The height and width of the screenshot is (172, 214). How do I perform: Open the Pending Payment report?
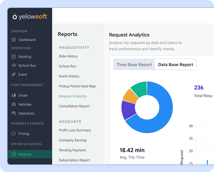pyautogui.click(x=72, y=150)
